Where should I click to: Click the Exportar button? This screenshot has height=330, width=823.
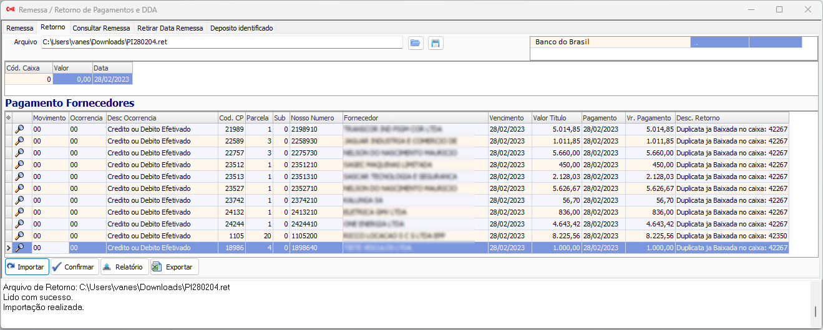point(175,267)
